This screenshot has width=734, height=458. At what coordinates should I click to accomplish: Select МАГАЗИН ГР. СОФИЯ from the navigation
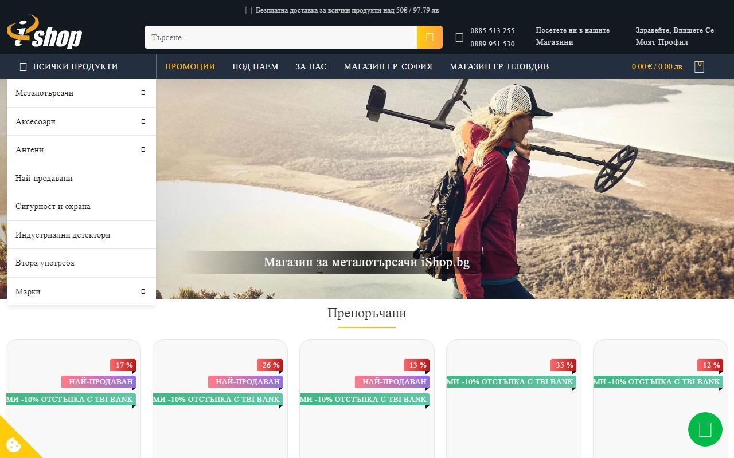388,66
